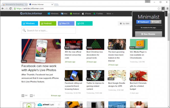Click the magnifier icon in the search box
This screenshot has height=108, width=170.
click(x=24, y=30)
